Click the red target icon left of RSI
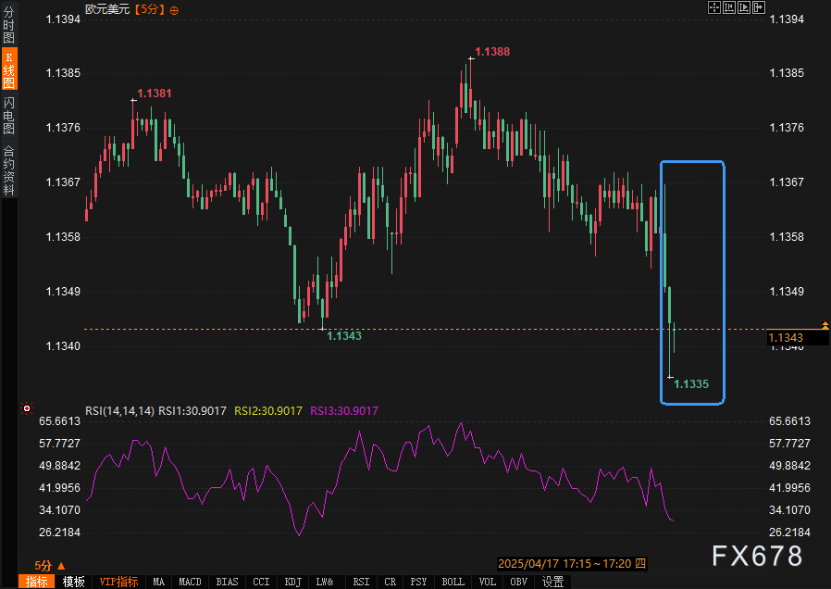The width and height of the screenshot is (831, 589). [x=27, y=408]
